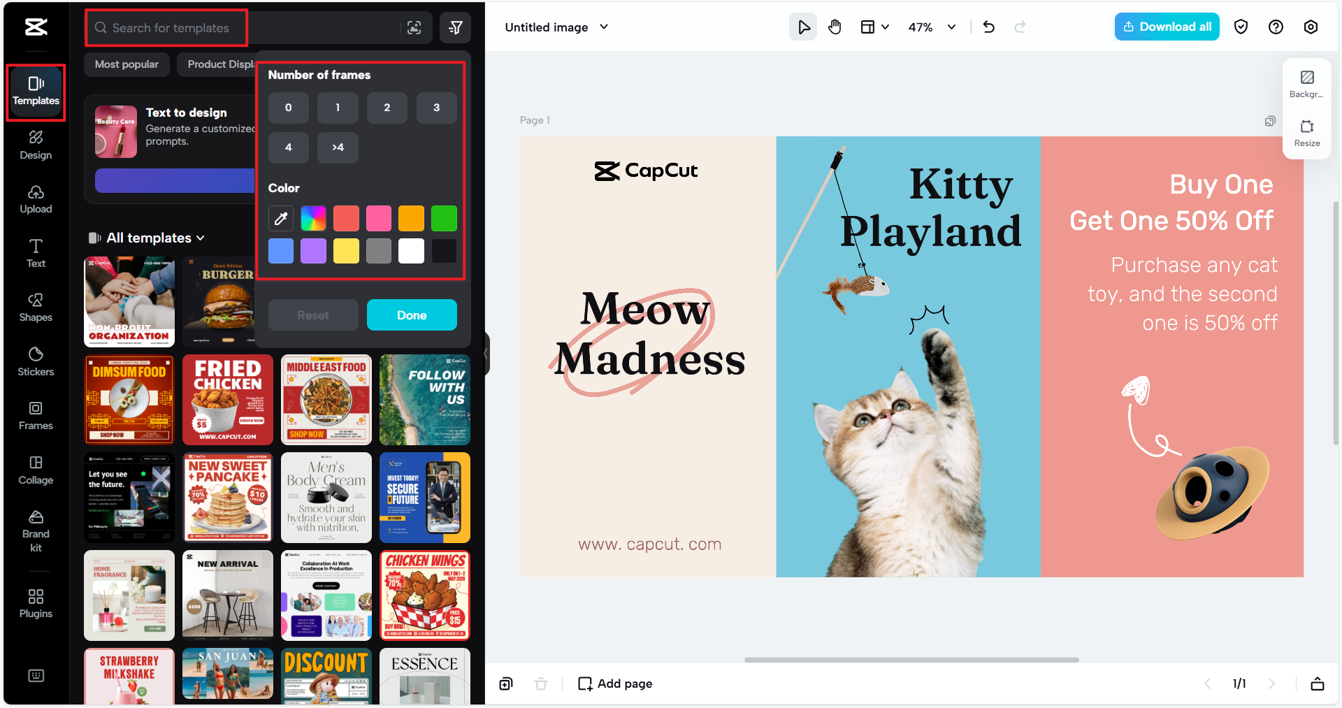This screenshot has height=708, width=1342.
Task: Open the Brand kit panel
Action: (x=36, y=531)
